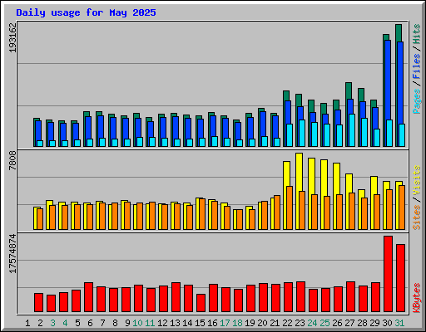
Task: Click the 7808 visits axis value
Action: [x=12, y=161]
